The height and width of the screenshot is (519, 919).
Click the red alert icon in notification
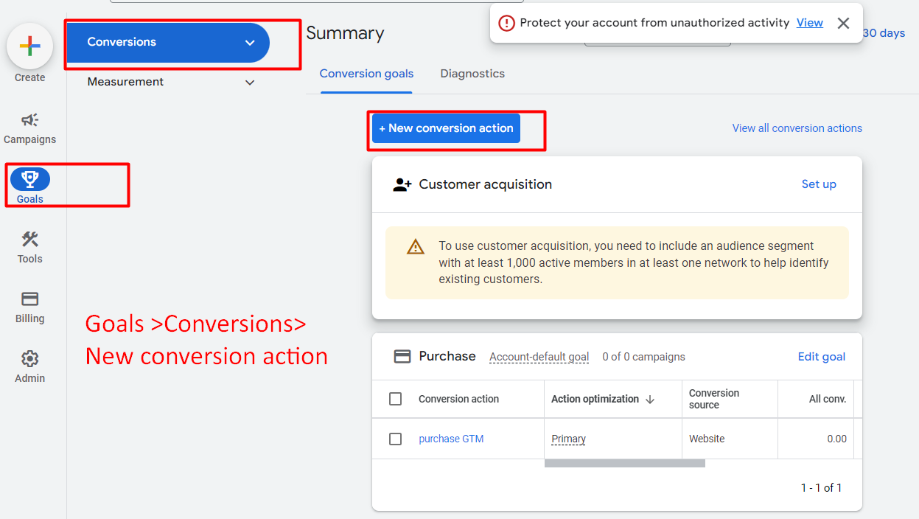(506, 23)
